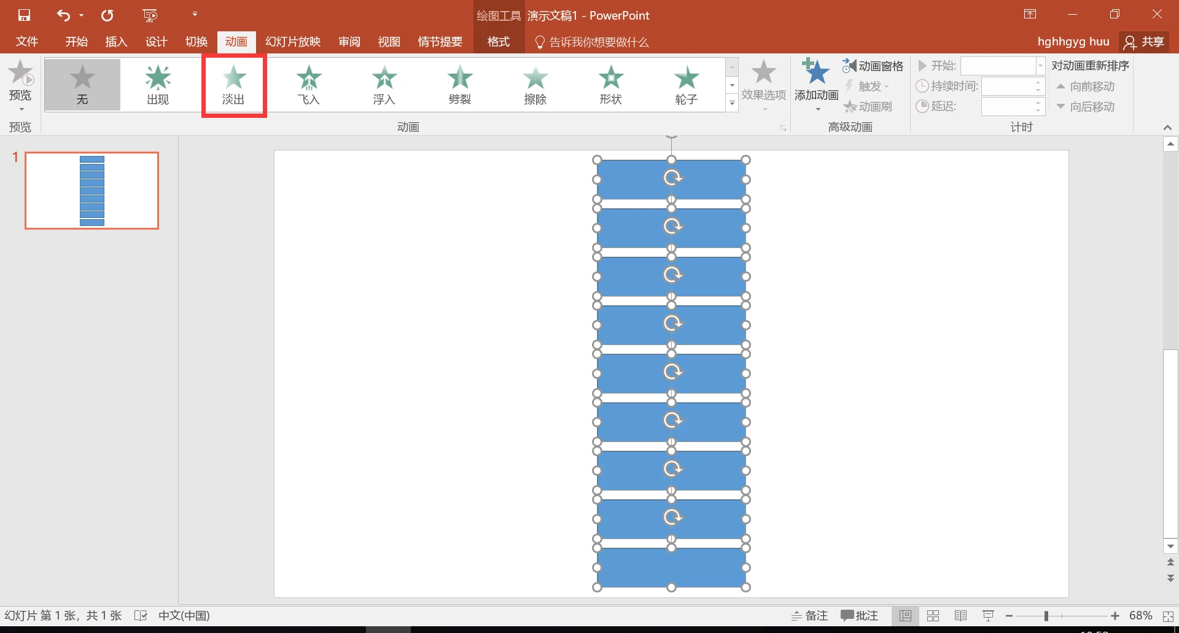Switch to slide sorter view icon

click(933, 615)
